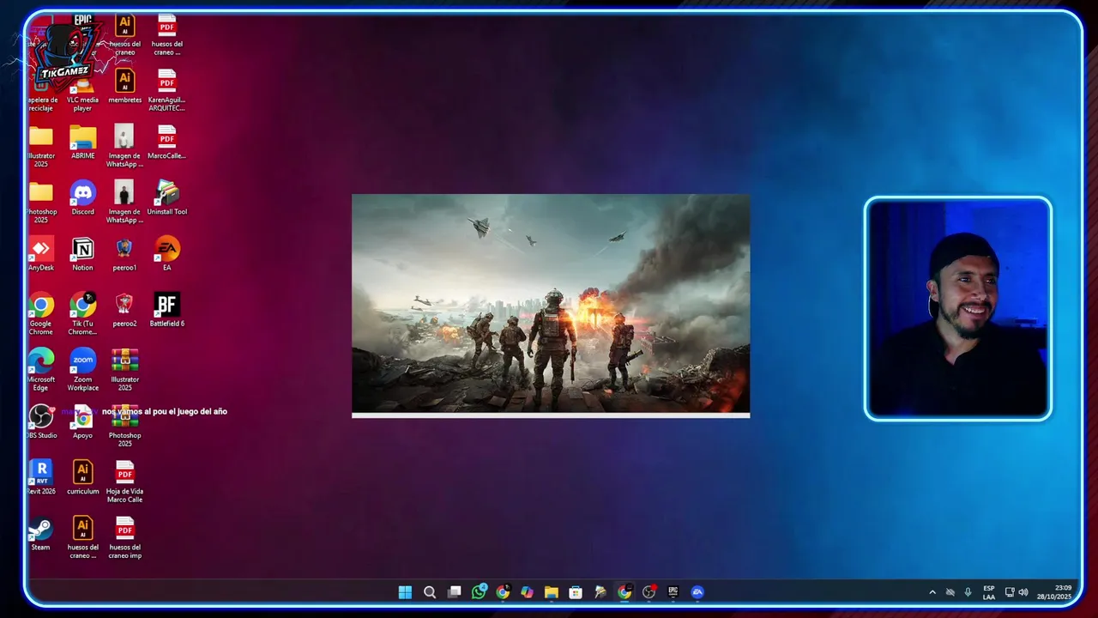Open Hoja de Vida Marco Calle PDF

(x=124, y=482)
